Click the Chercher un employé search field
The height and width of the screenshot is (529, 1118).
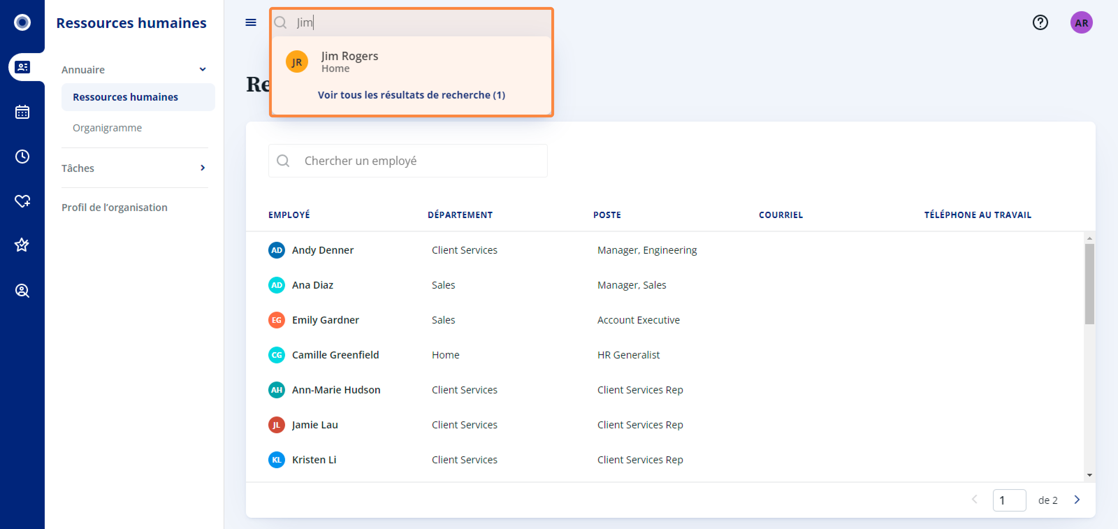click(408, 161)
